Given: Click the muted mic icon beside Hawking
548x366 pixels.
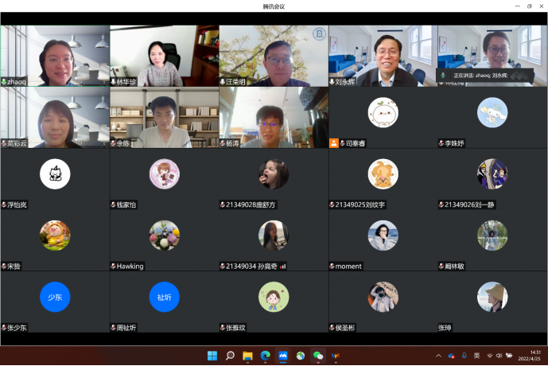Looking at the screenshot, I should [x=113, y=267].
